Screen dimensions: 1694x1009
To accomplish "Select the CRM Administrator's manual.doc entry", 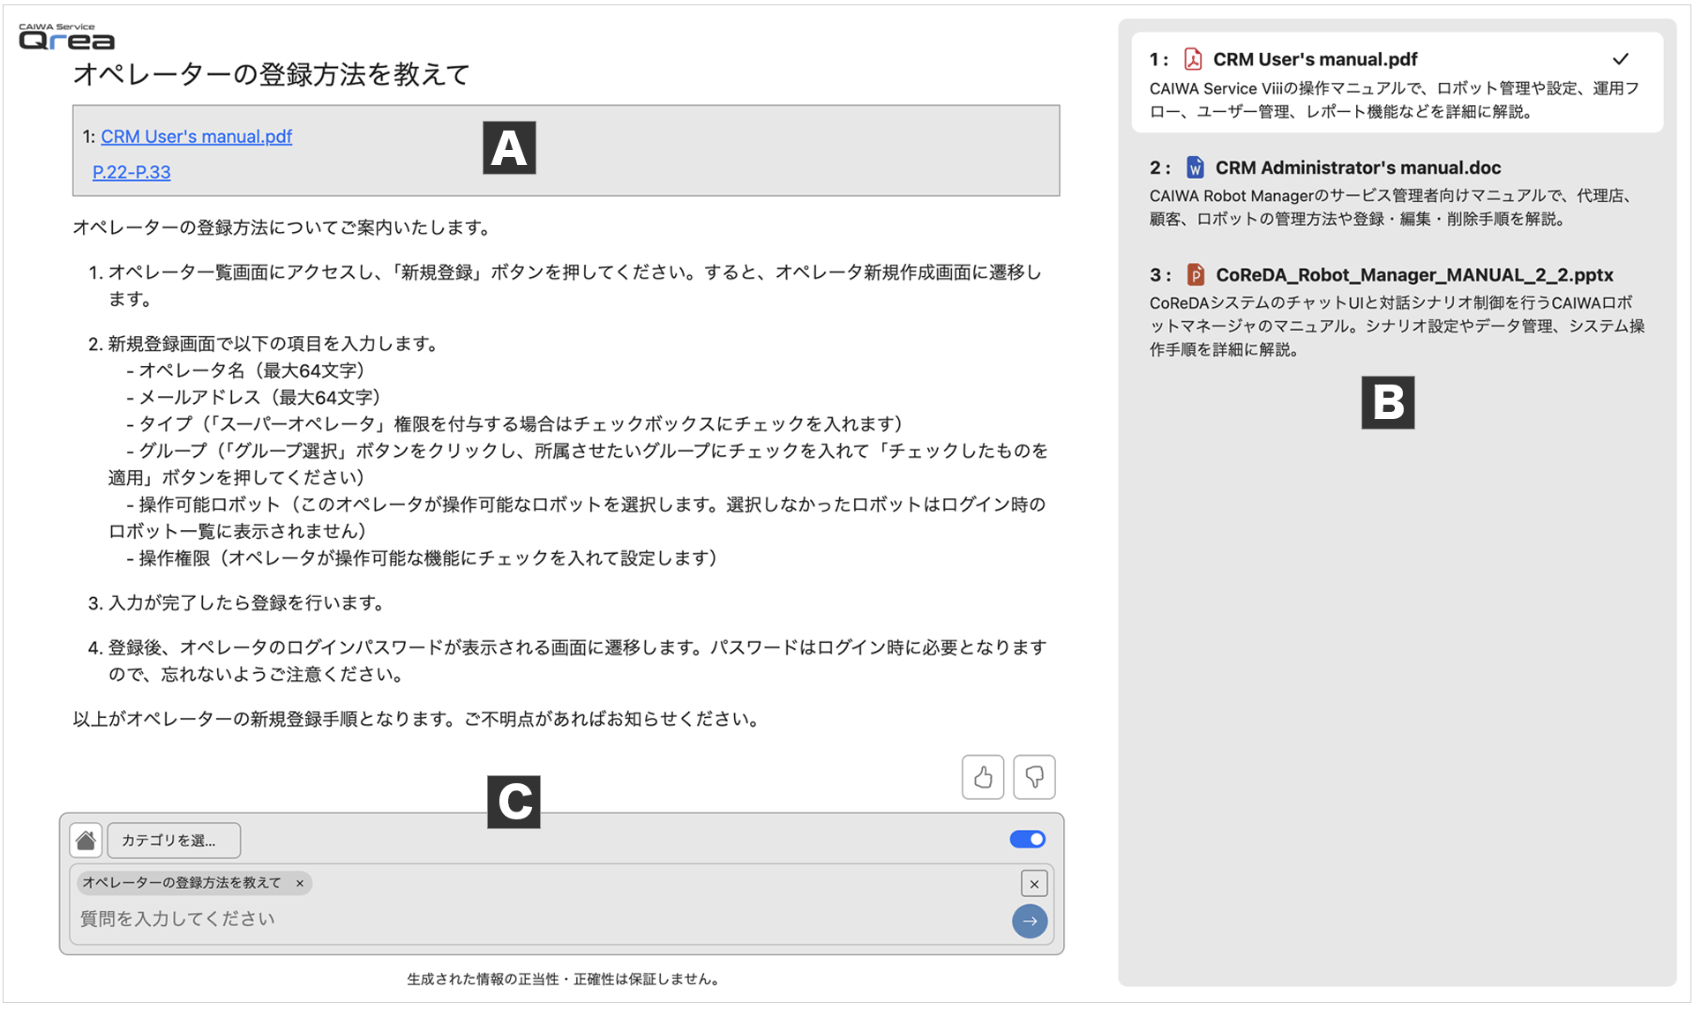I will coord(1357,168).
